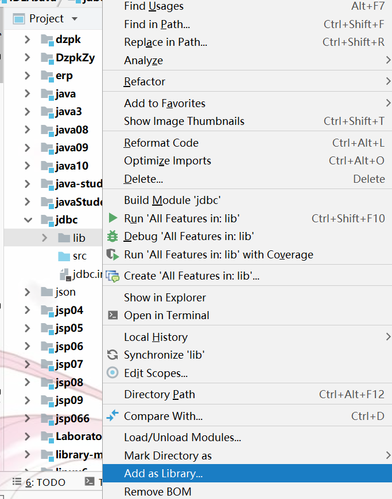Select the jsp06 module in tree
The height and width of the screenshot is (499, 392).
pos(69,346)
